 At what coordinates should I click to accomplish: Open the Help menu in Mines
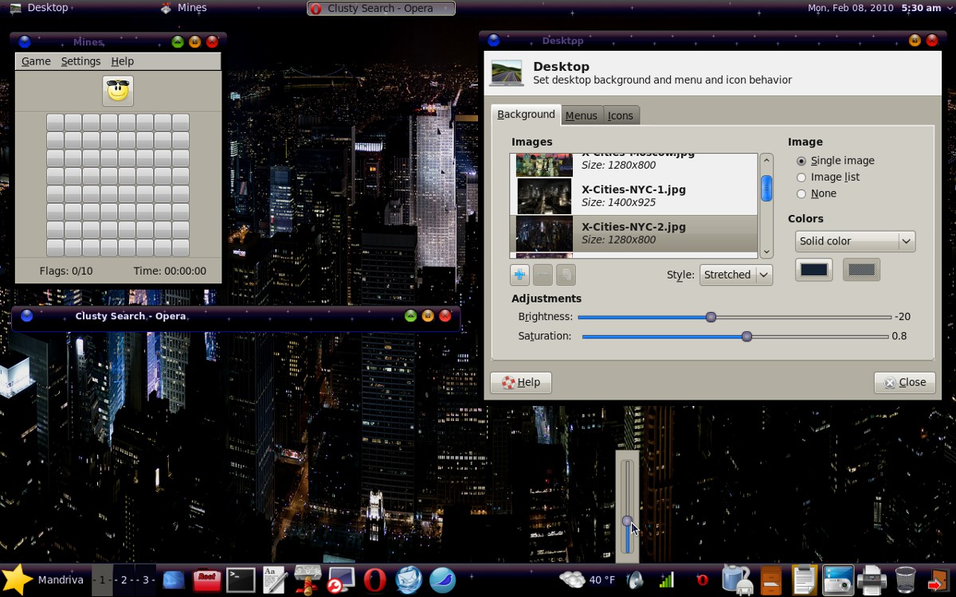click(123, 61)
